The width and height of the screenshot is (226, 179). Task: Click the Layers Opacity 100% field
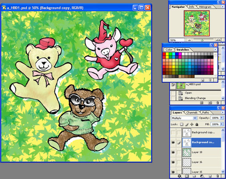[215, 118]
